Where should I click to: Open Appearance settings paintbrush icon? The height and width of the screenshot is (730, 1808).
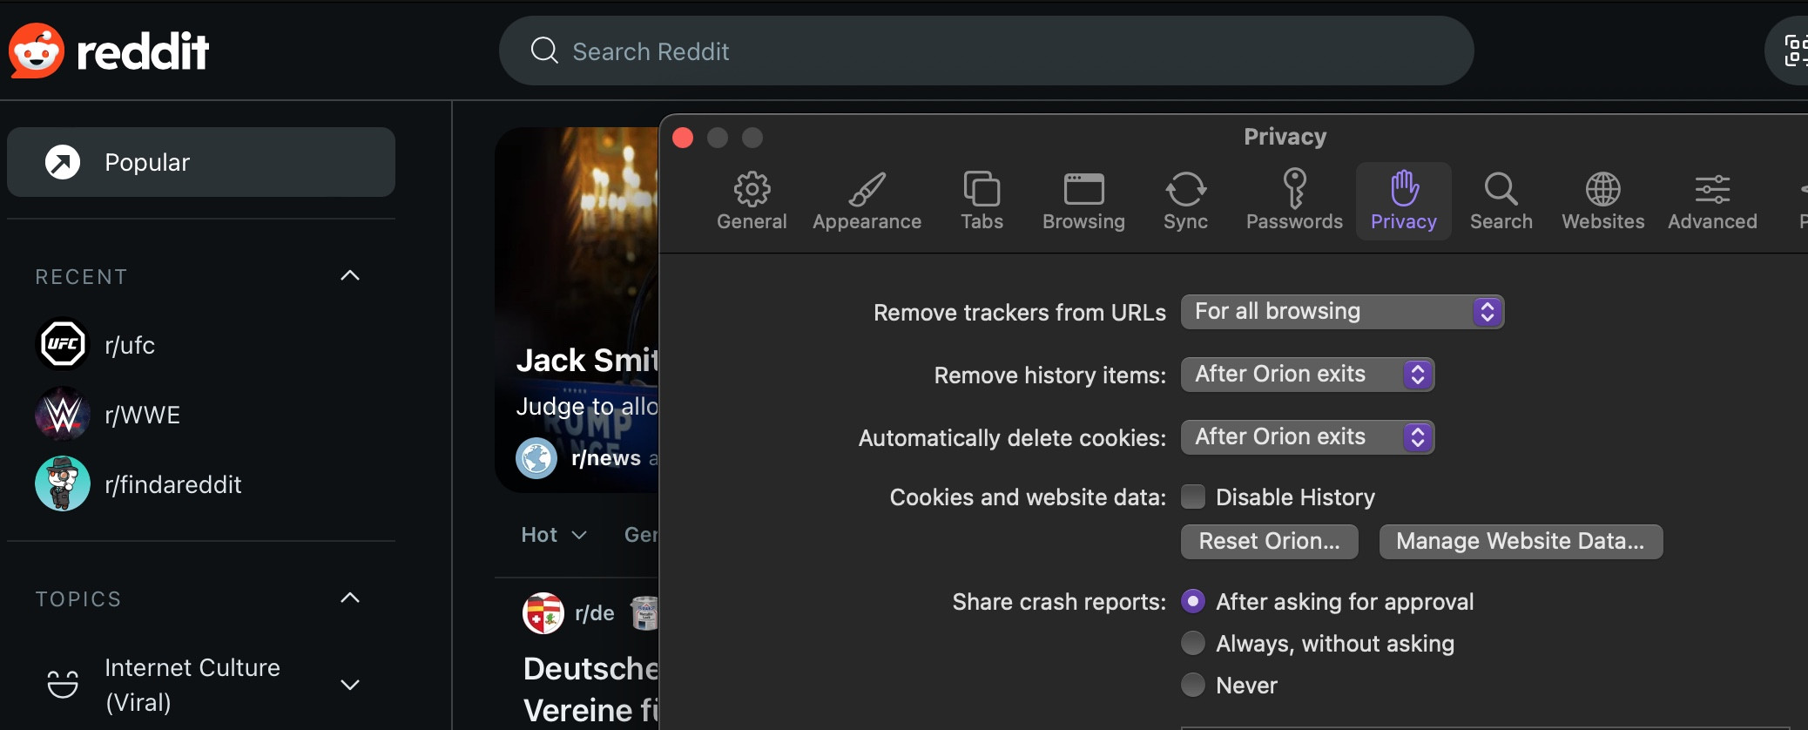click(x=867, y=190)
